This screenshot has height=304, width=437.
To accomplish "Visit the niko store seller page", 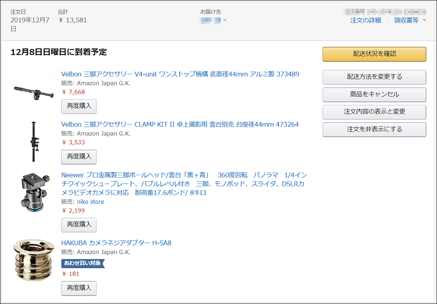I will [90, 202].
